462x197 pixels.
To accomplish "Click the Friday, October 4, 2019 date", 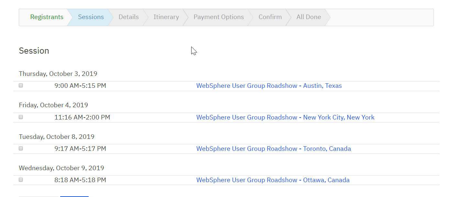I will (53, 105).
